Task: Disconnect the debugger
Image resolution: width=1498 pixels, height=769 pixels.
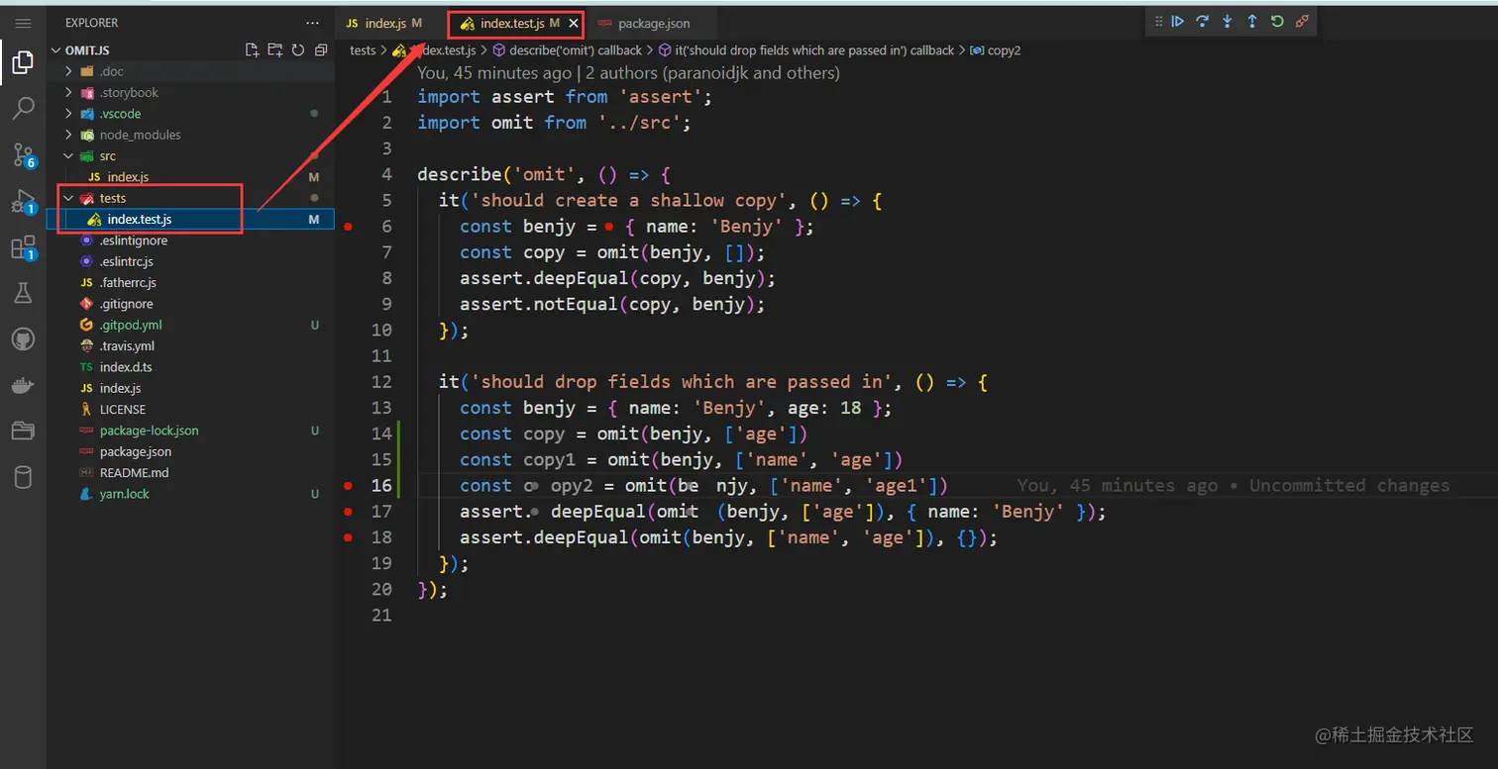Action: (x=1302, y=21)
